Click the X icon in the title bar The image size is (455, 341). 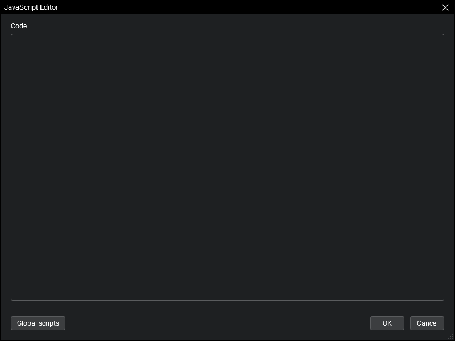445,7
